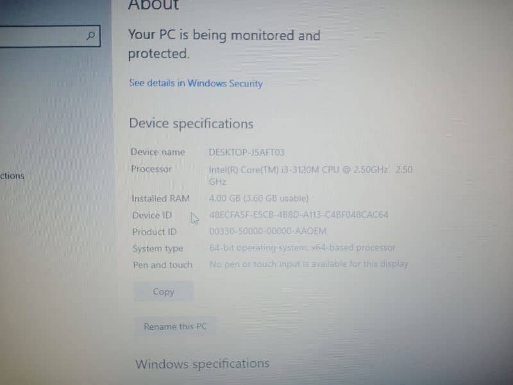
Task: Click the Copy button
Action: 164,292
